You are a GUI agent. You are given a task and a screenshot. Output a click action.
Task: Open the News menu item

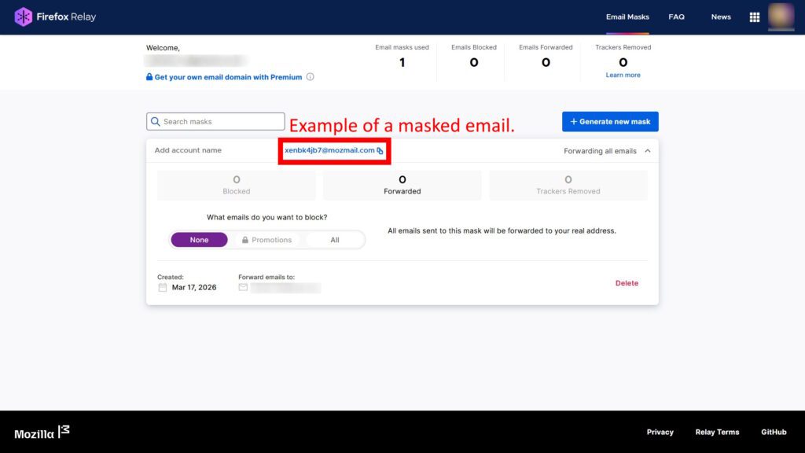[x=721, y=17]
